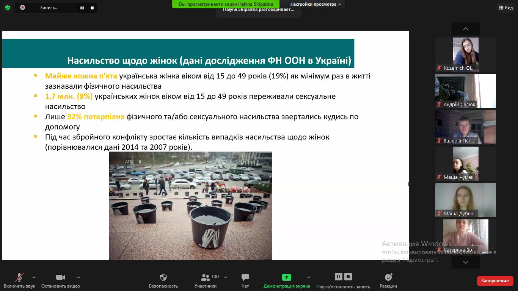This screenshot has width=518, height=291.
Task: Pause recording in the bottom toolbar
Action: pyautogui.click(x=339, y=277)
